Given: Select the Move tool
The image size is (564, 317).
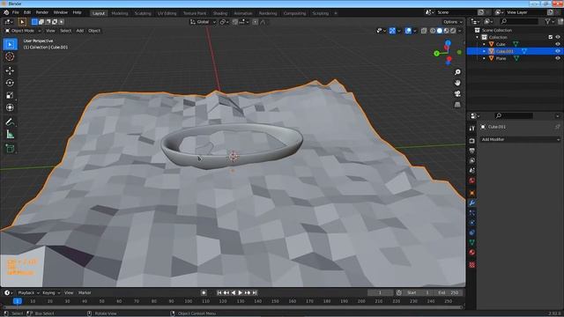Looking at the screenshot, I should coord(10,70).
